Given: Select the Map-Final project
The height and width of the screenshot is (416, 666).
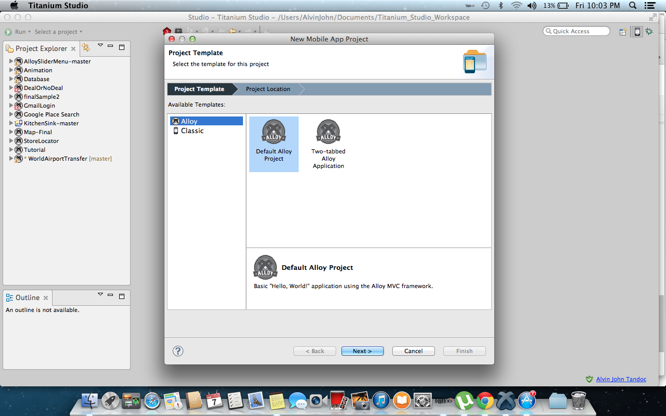Looking at the screenshot, I should 37,132.
